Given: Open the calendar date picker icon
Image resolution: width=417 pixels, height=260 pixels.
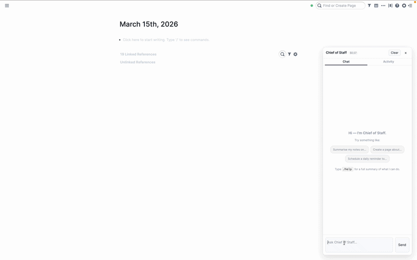Looking at the screenshot, I should [376, 6].
